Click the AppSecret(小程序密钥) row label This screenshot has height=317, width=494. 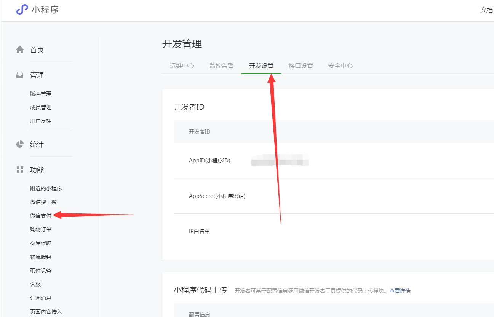pyautogui.click(x=217, y=196)
